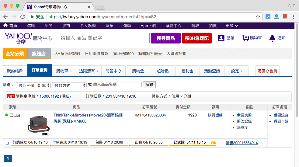Open the 全站分類 orange button

[x=15, y=54]
